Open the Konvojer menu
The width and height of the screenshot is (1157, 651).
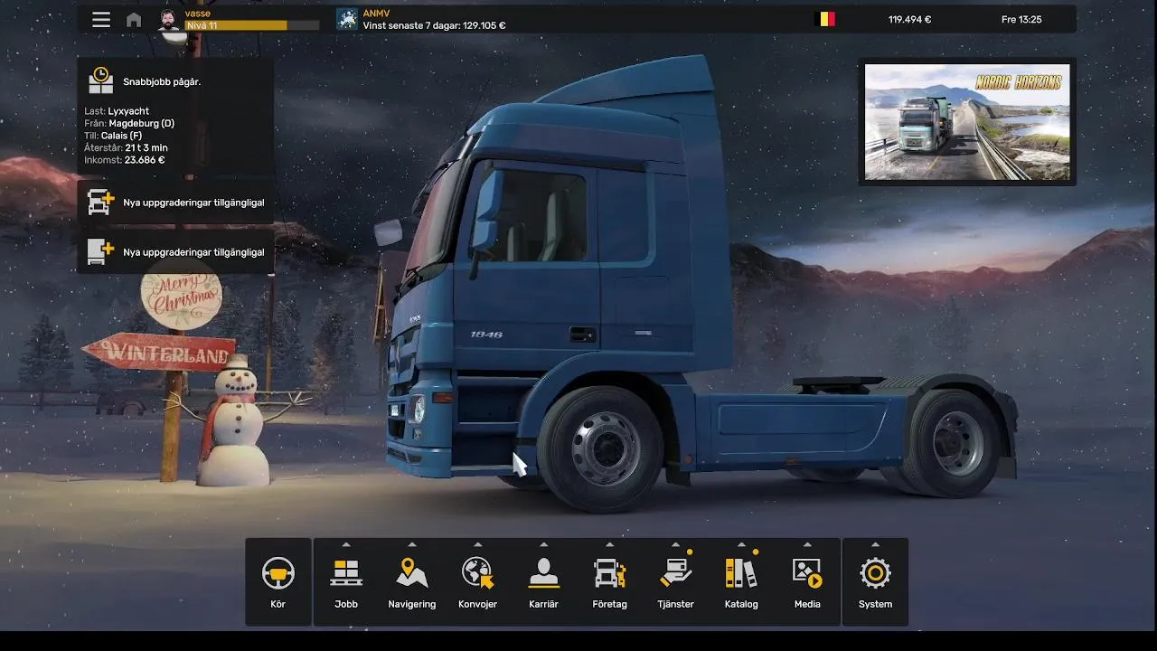point(477,582)
